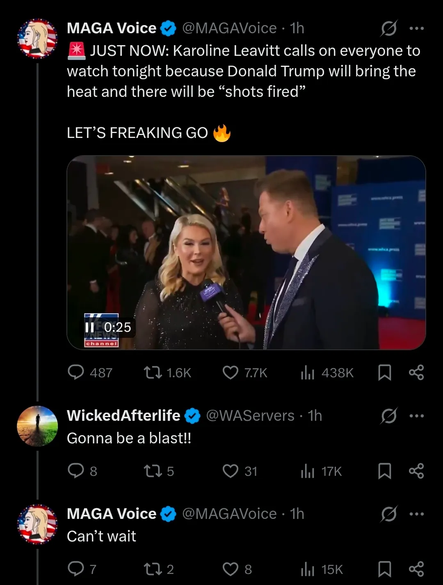Open more options on "Can't wait" reply
The height and width of the screenshot is (585, 443).
[417, 514]
